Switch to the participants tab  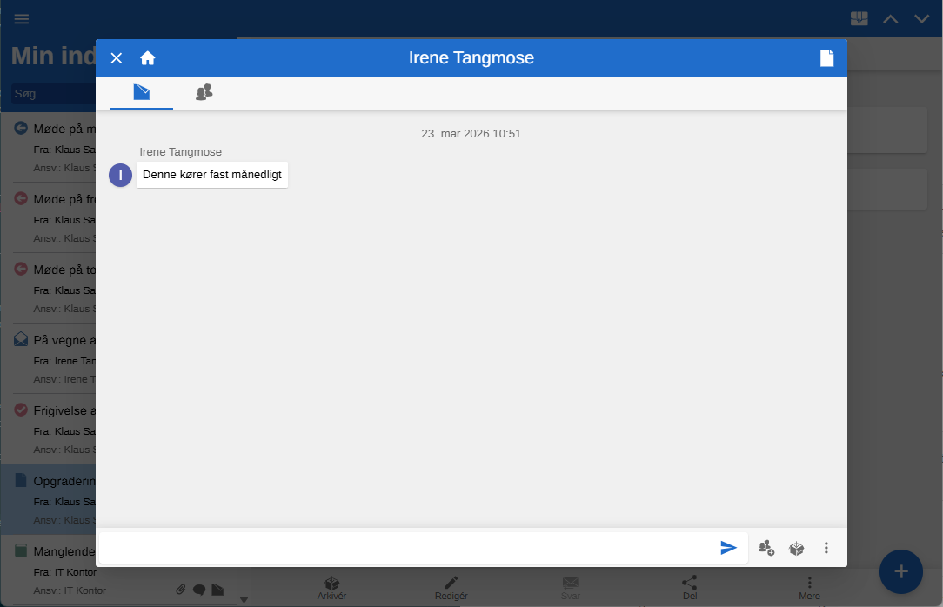[204, 92]
